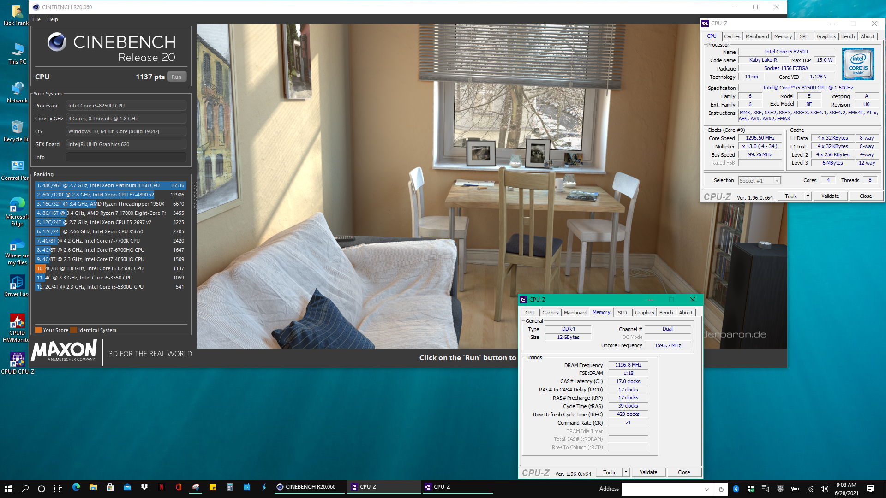Viewport: 886px width, 498px height.
Task: Run the Cinebench CPU test
Action: point(176,77)
